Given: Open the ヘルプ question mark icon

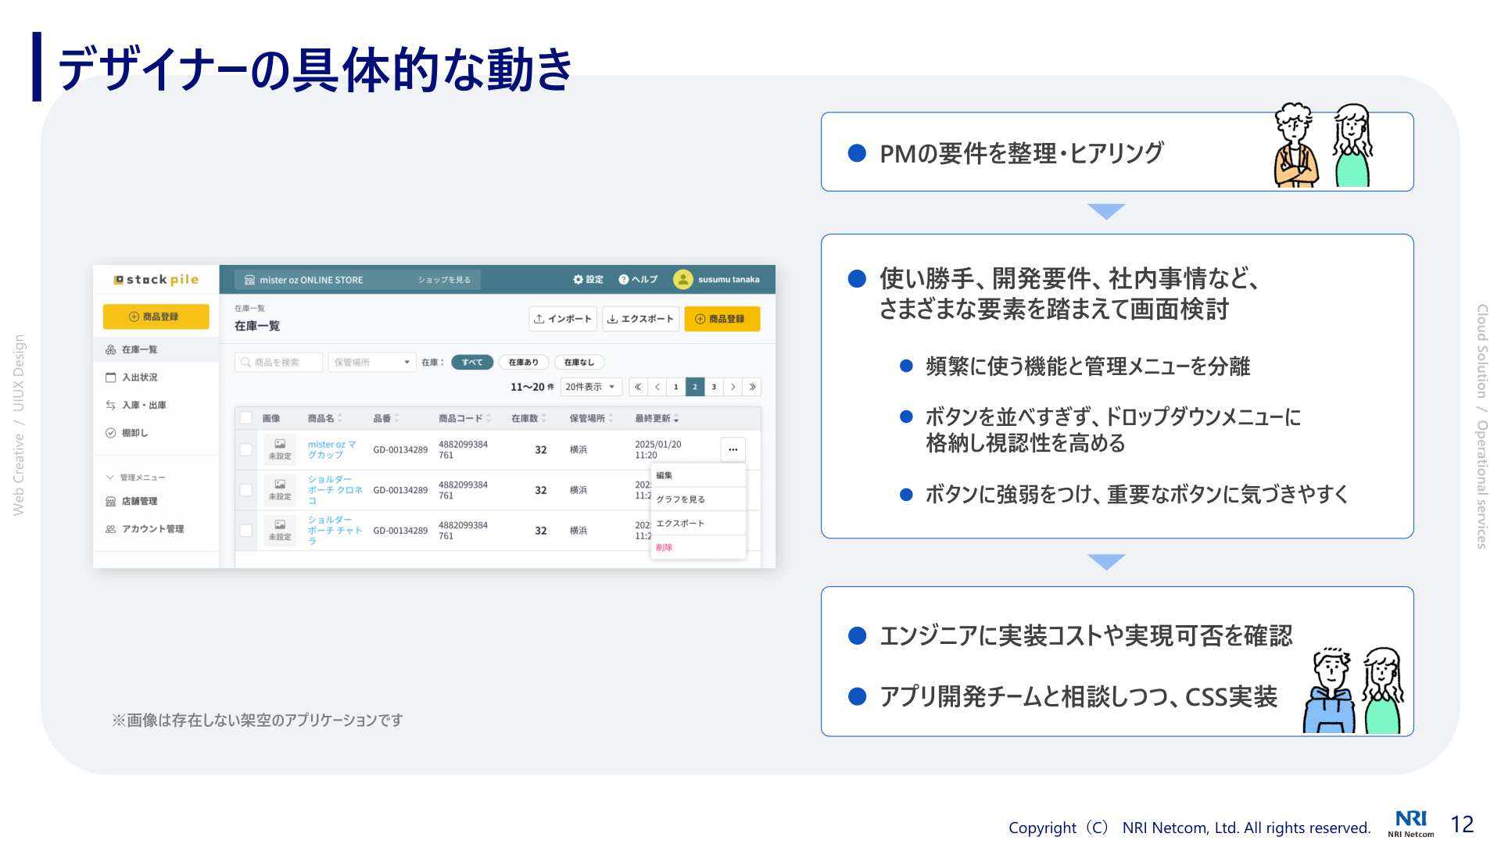Looking at the screenshot, I should pyautogui.click(x=624, y=280).
